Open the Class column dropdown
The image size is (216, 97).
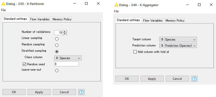point(68,58)
